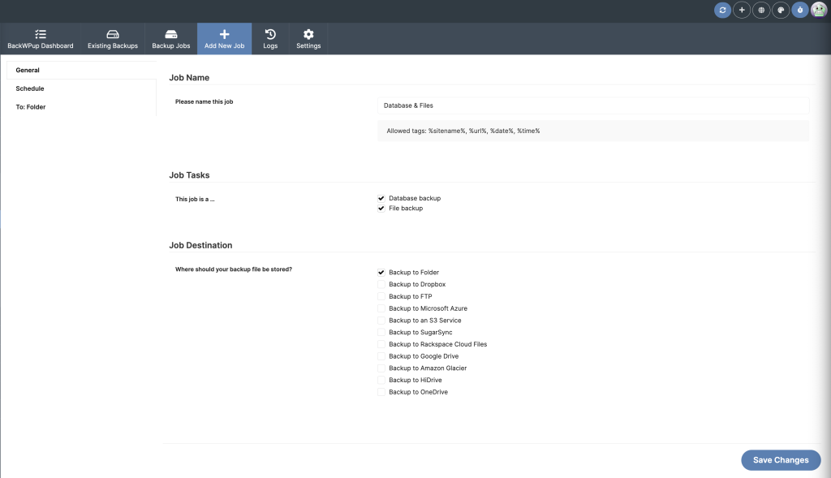This screenshot has height=478, width=831.
Task: Click the palette icon in the top bar
Action: (x=780, y=10)
